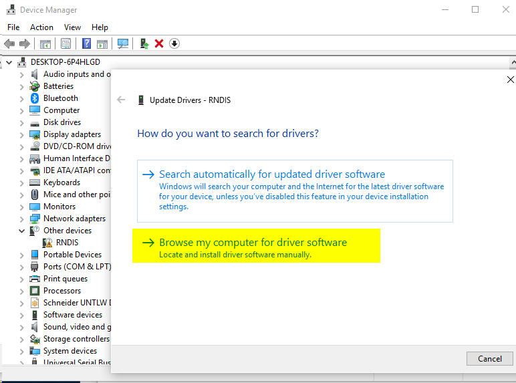Select Schneider UNTLW entry

click(x=77, y=303)
